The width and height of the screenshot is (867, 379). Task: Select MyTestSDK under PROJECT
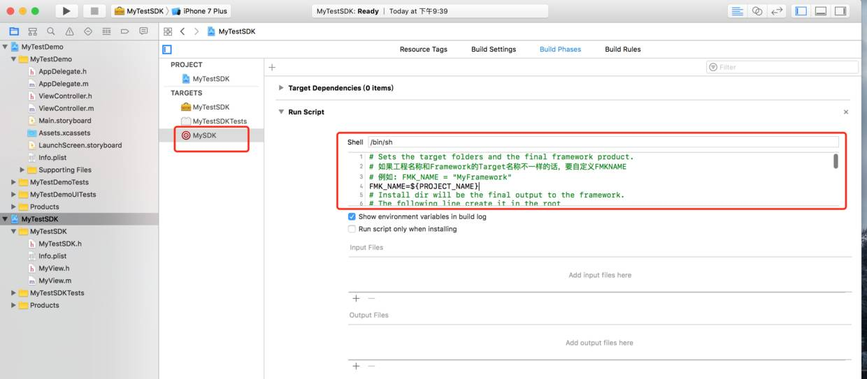[211, 79]
